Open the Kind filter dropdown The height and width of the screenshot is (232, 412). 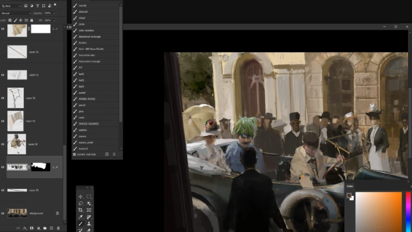pos(11,6)
